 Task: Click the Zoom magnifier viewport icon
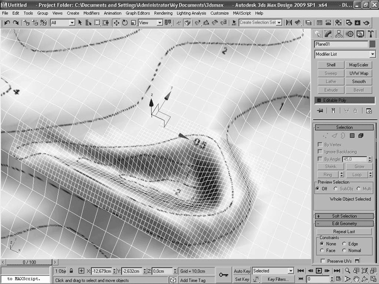tap(348, 271)
